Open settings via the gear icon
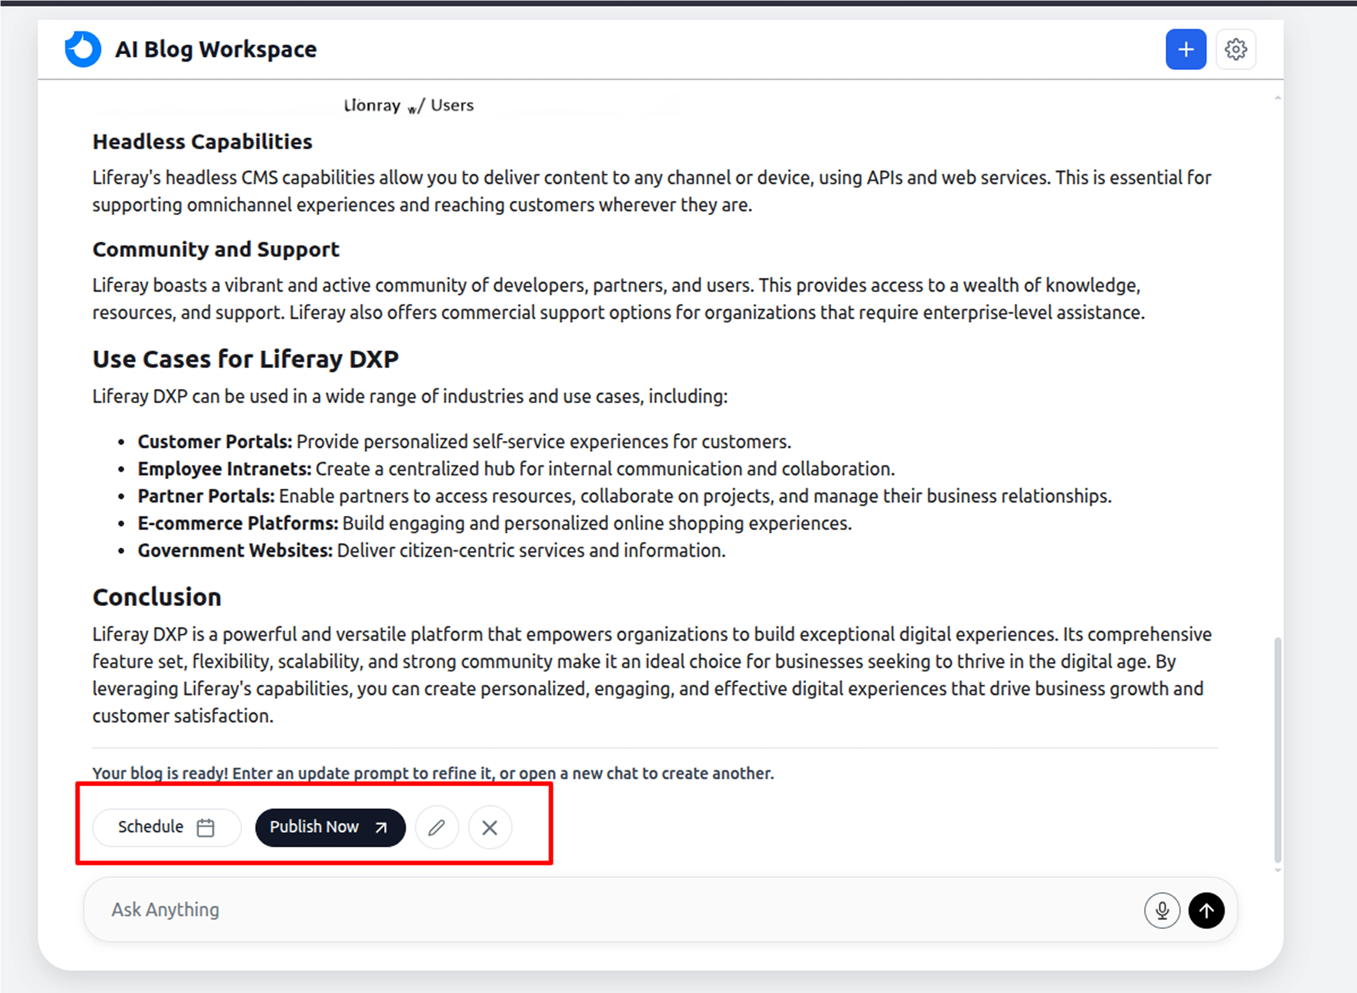 click(x=1236, y=49)
